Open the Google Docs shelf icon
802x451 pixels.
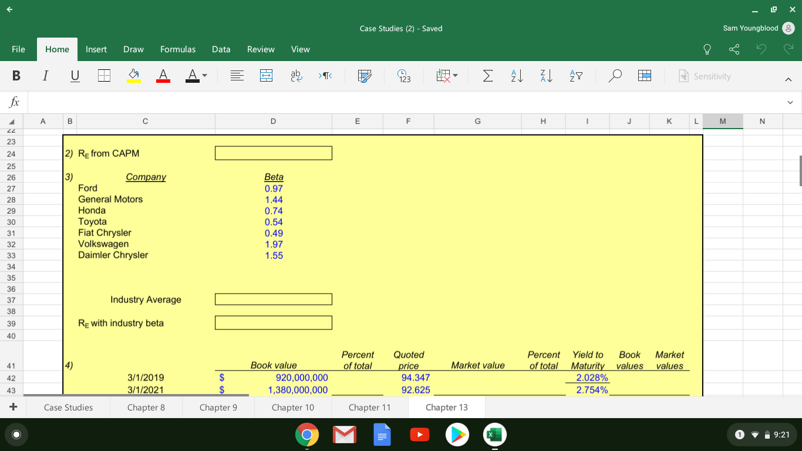coord(382,435)
